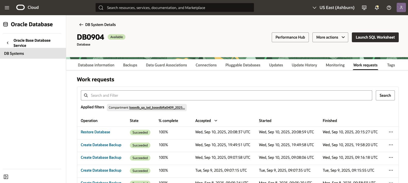Open the More actions dropdown
Viewport: 408px width, 183px height.
[330, 37]
